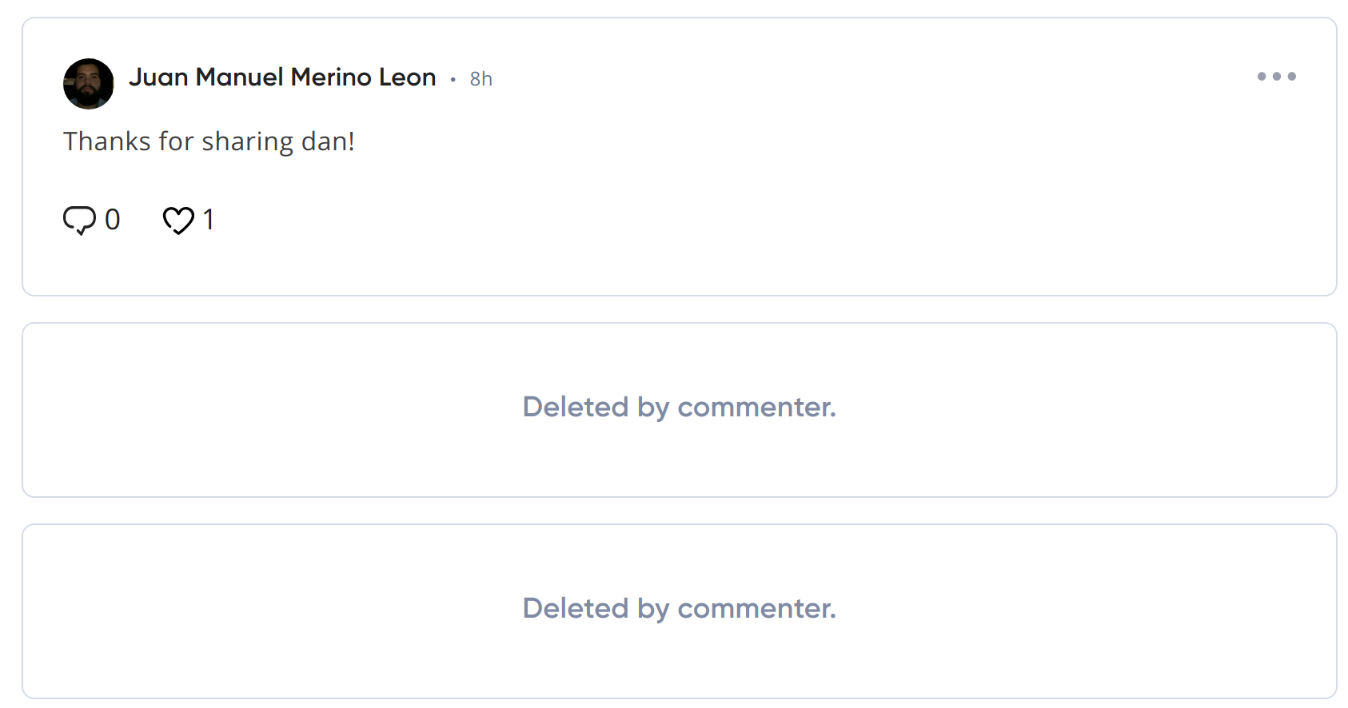The image size is (1348, 708).
Task: Click the name Juan Manuel Merino Leon
Action: coord(282,78)
